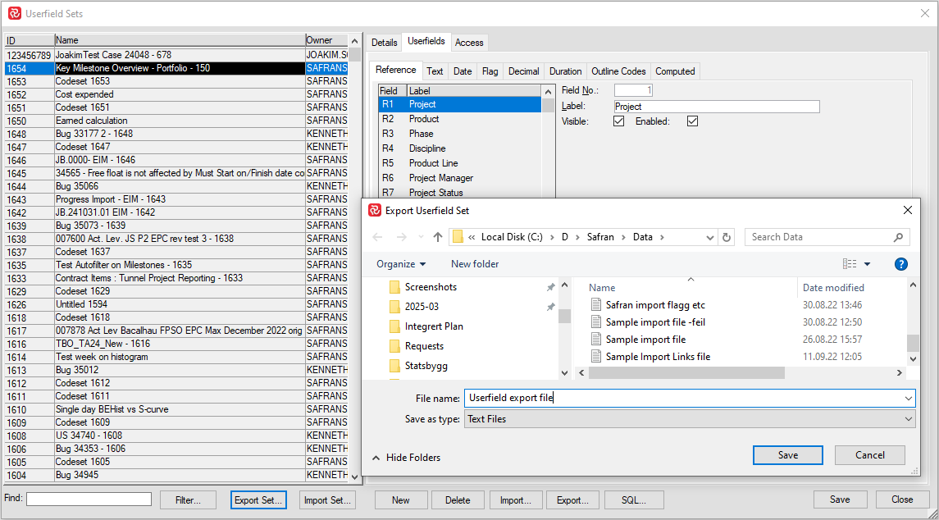Click the Userfield Sets bottom Save button

click(x=841, y=499)
